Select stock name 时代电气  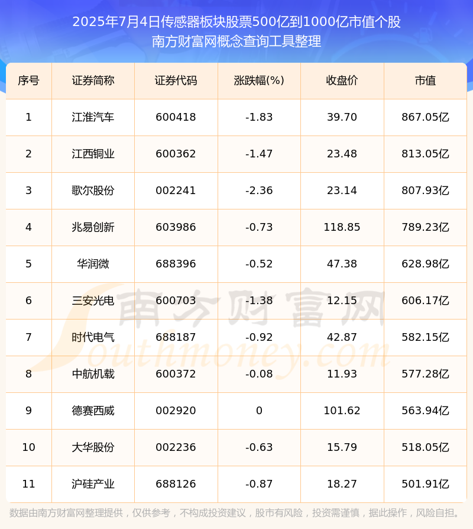pos(93,337)
